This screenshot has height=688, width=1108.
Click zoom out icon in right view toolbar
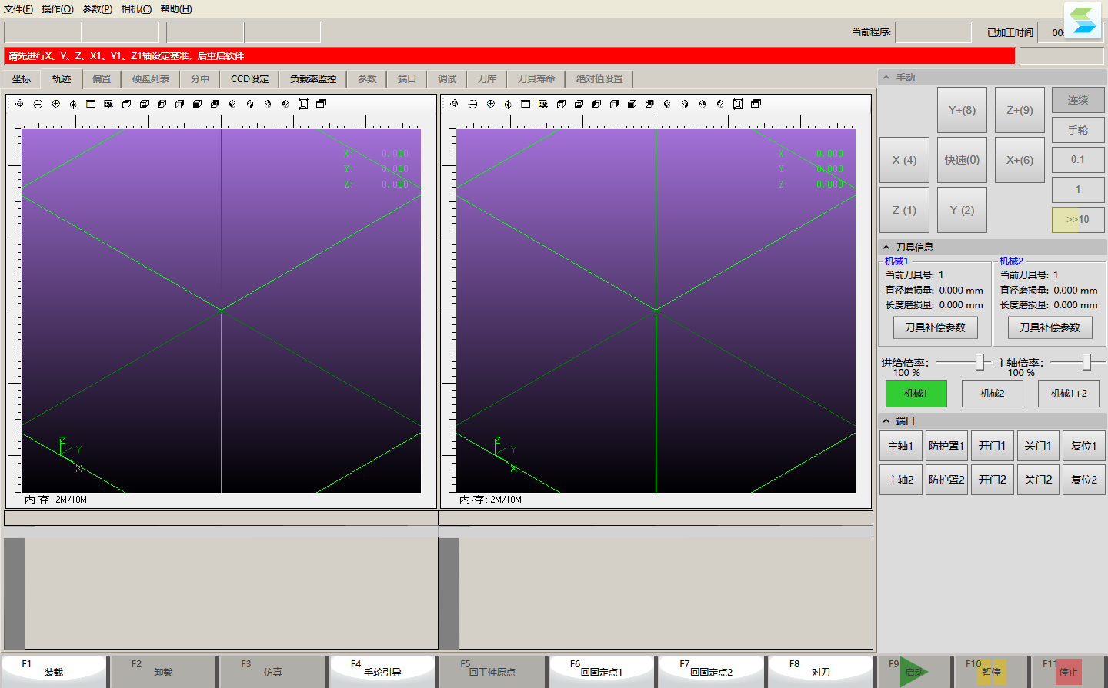coord(472,104)
